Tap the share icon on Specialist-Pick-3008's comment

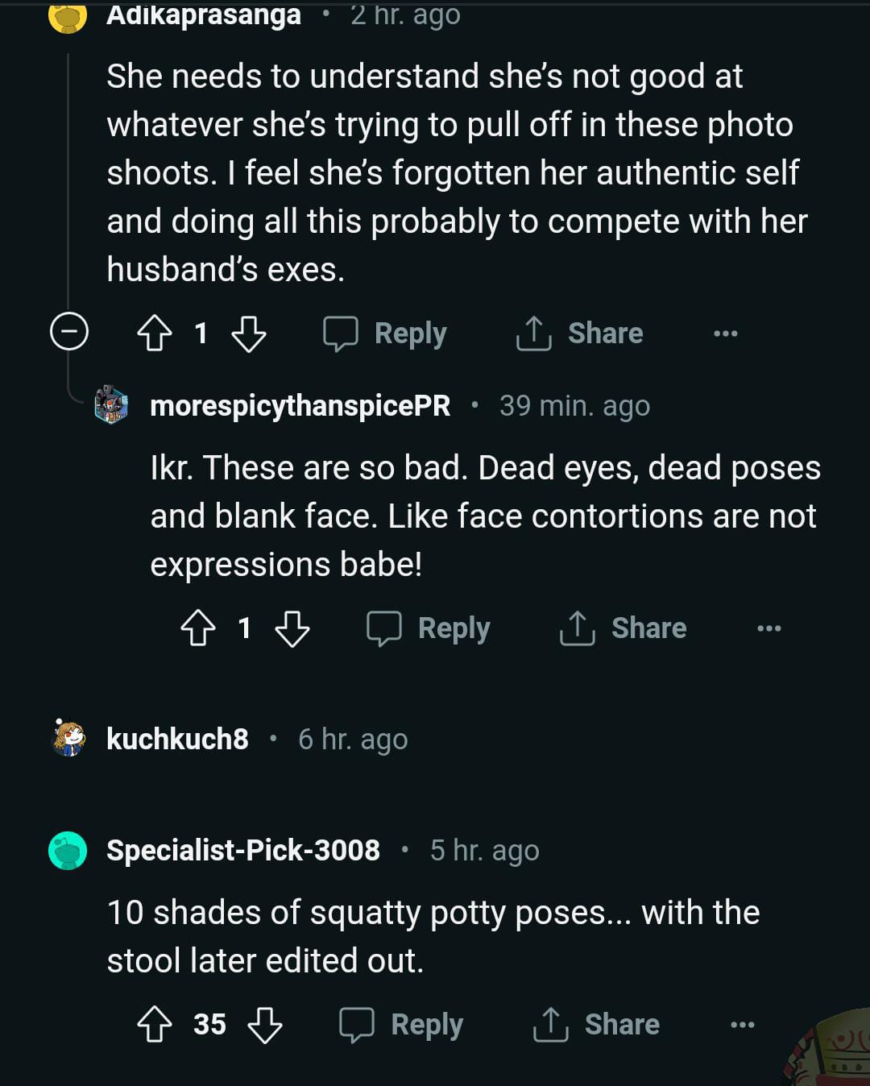[551, 1025]
